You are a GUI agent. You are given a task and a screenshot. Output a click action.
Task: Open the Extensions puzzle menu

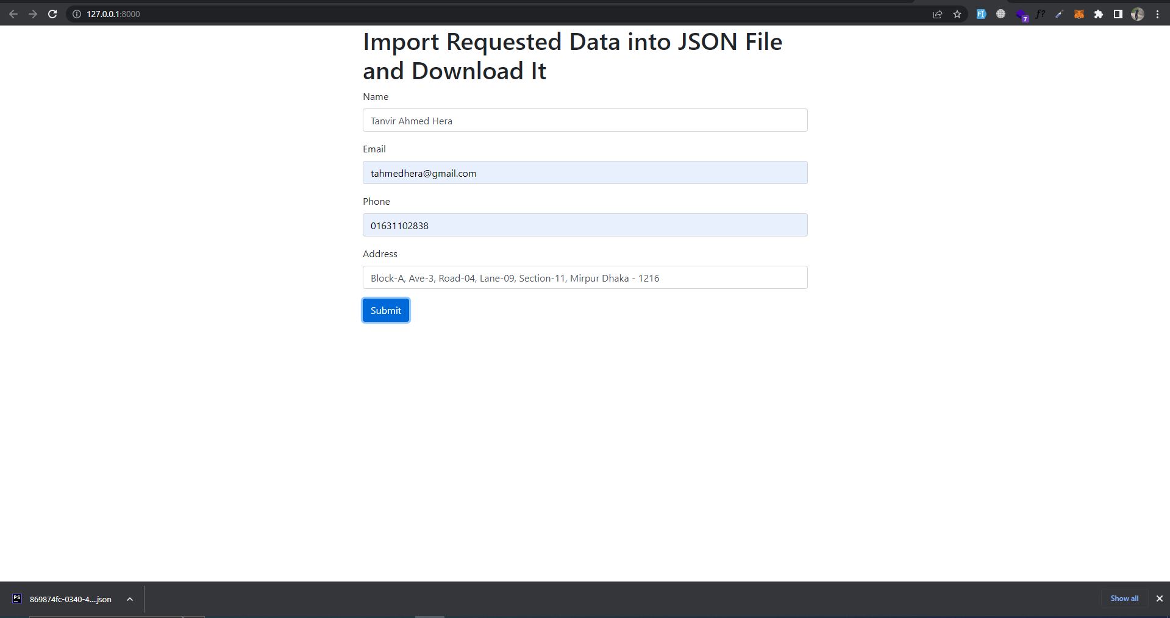click(1098, 14)
